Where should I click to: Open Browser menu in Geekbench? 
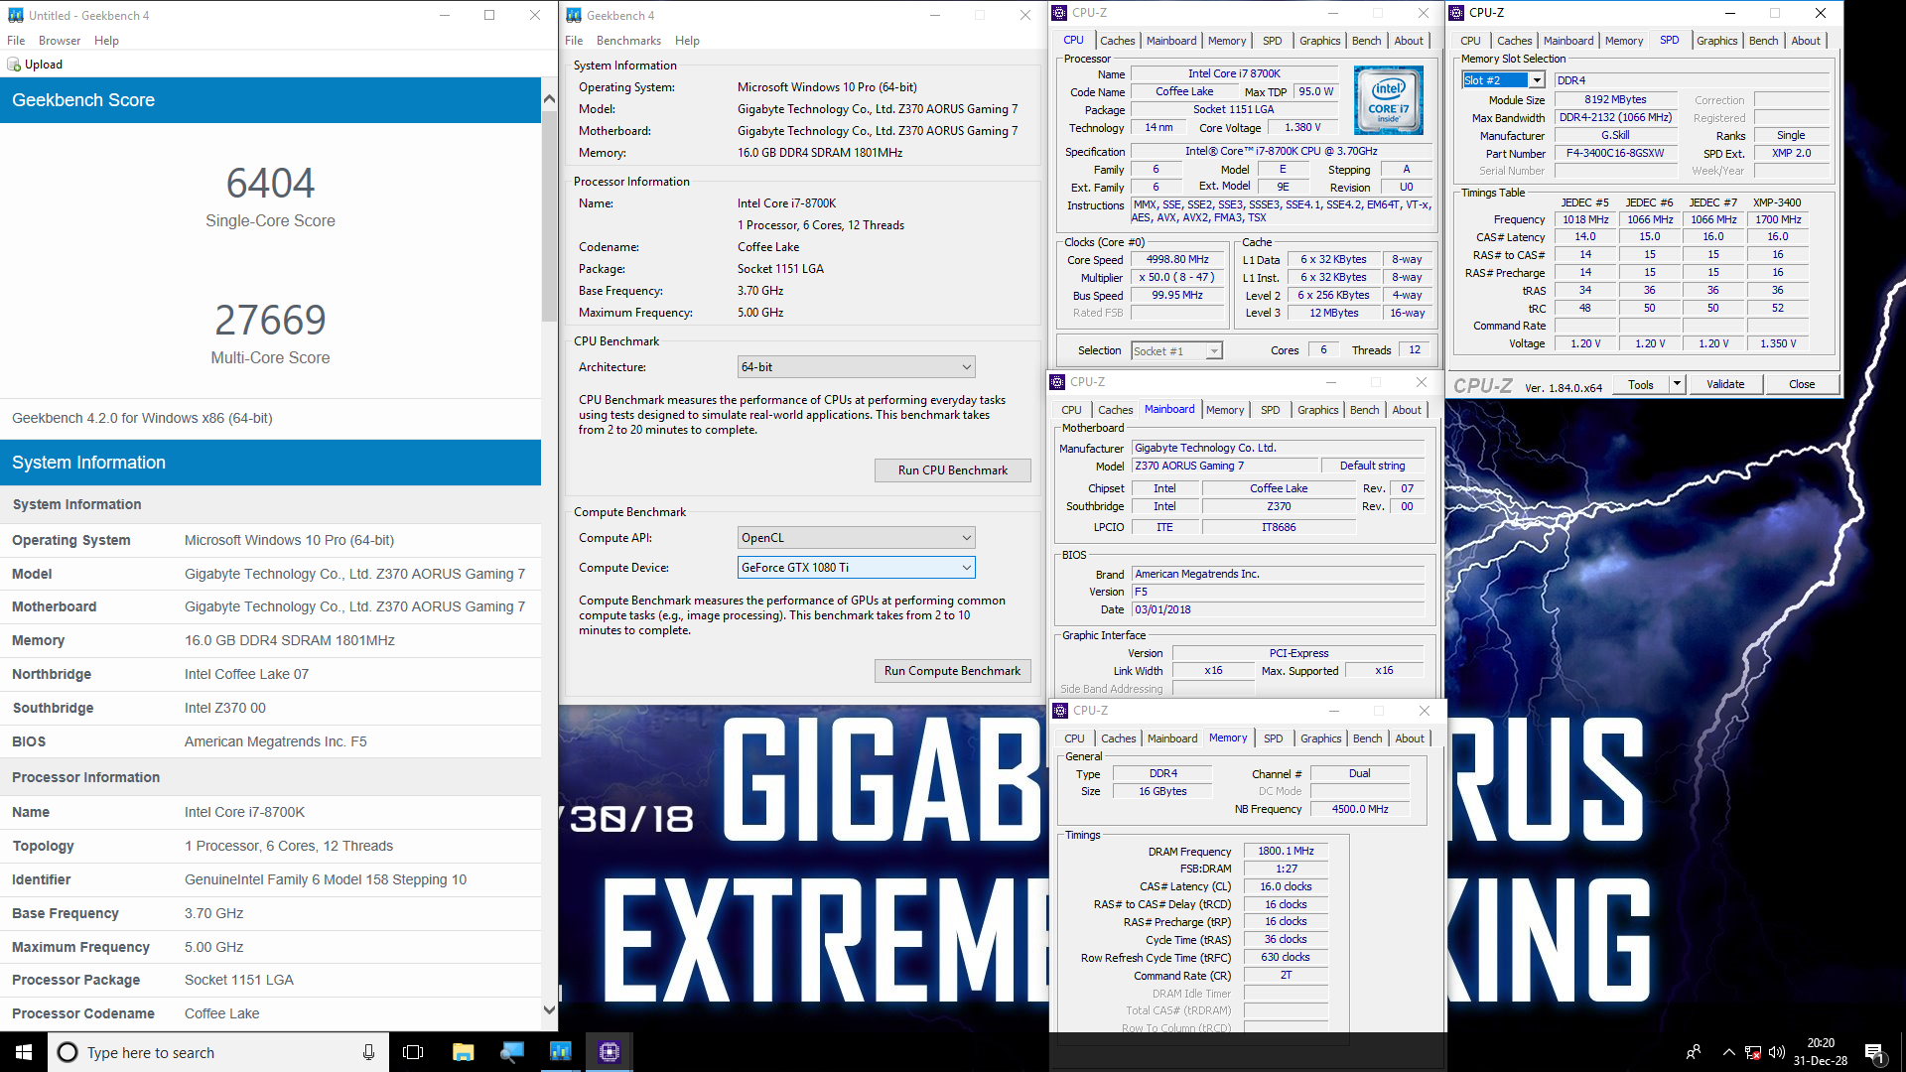point(60,41)
